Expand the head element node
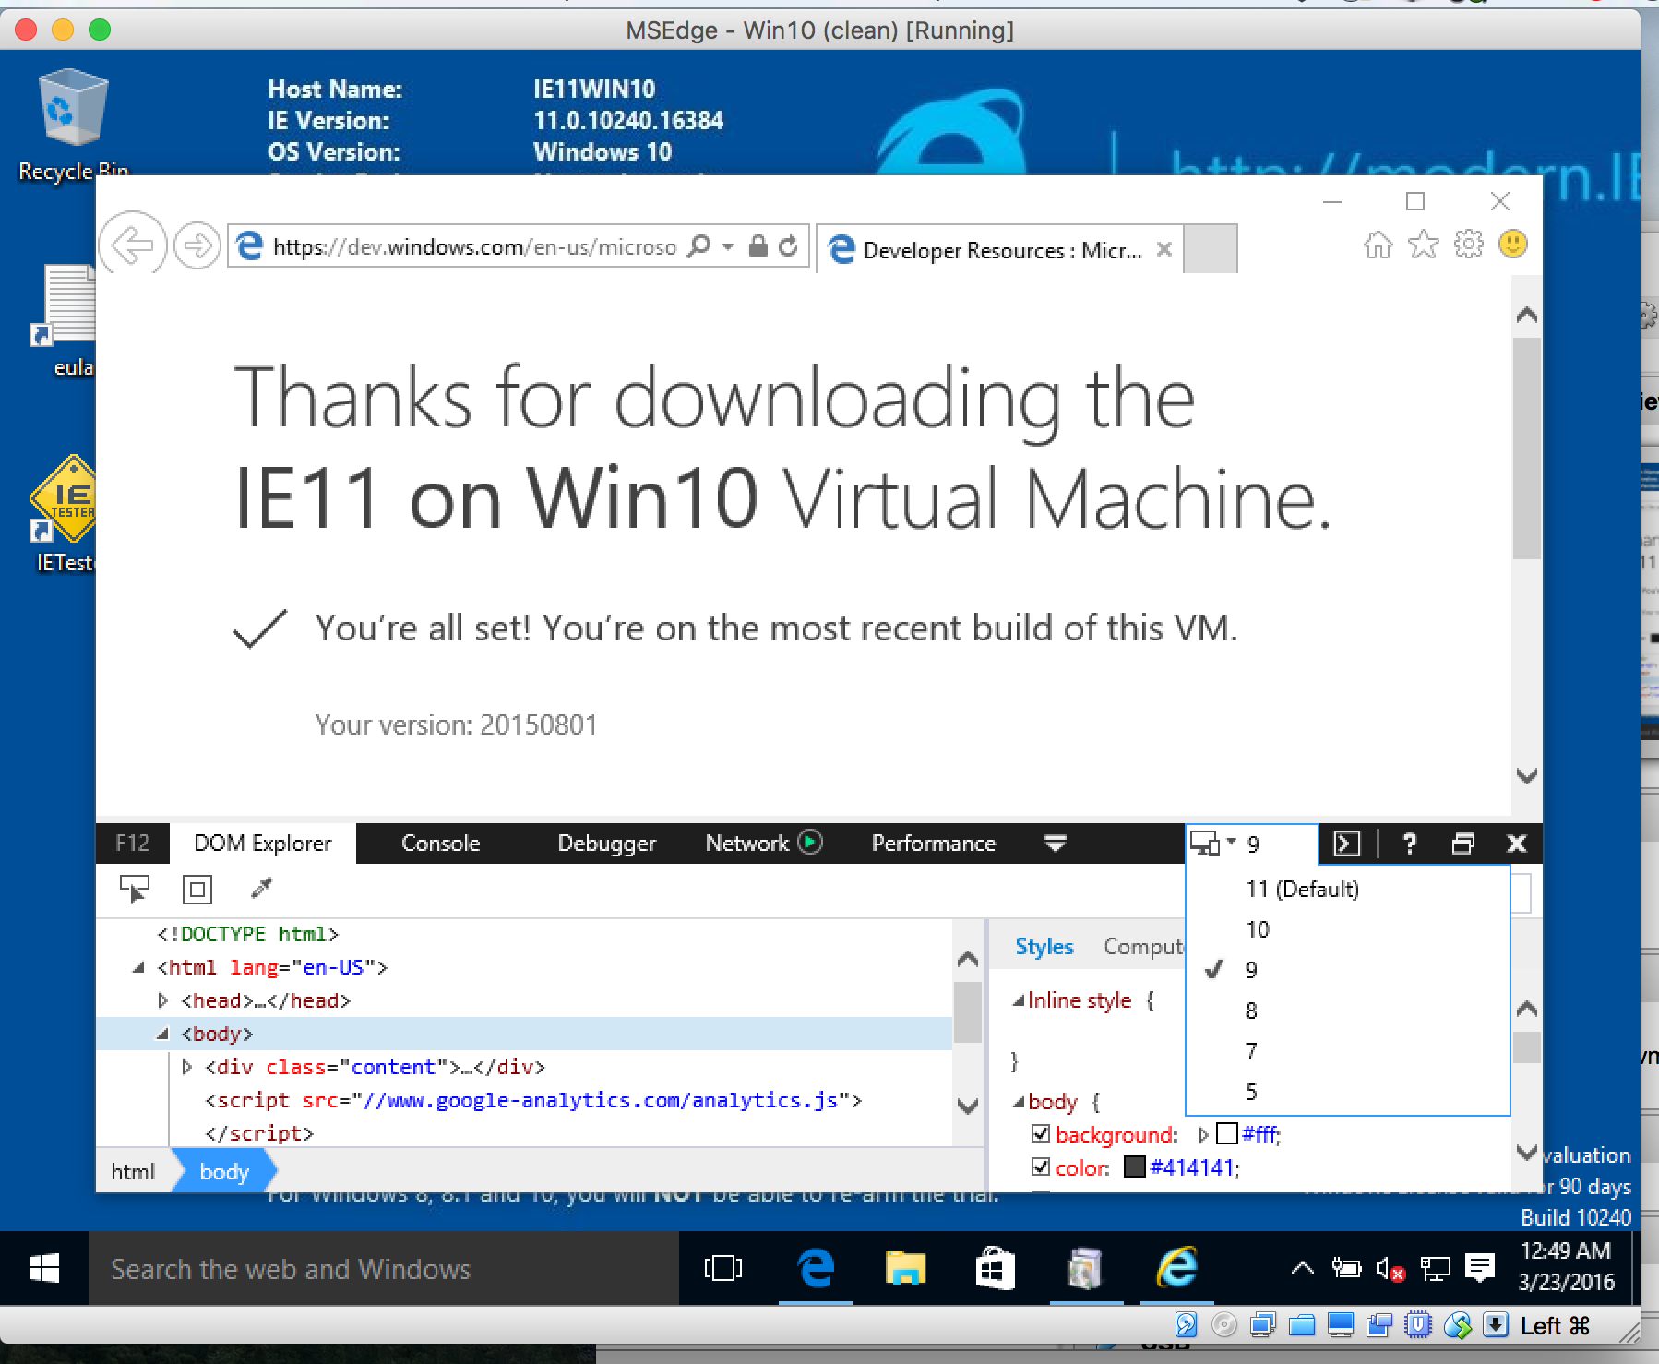1659x1364 pixels. coord(163,1000)
